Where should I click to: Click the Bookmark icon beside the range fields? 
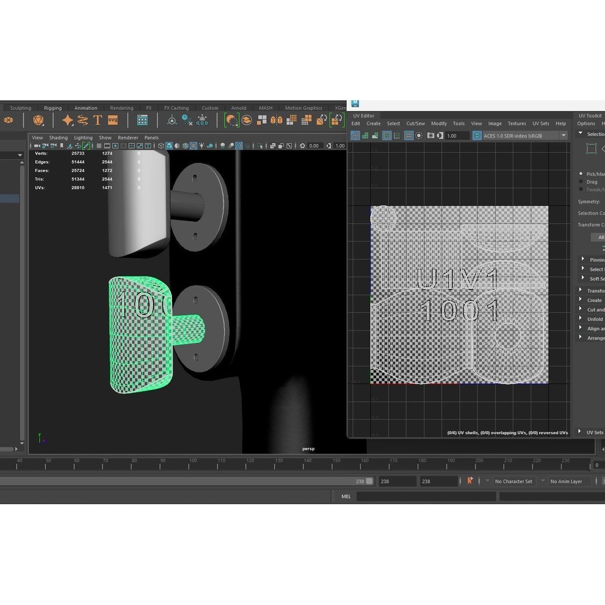point(470,481)
